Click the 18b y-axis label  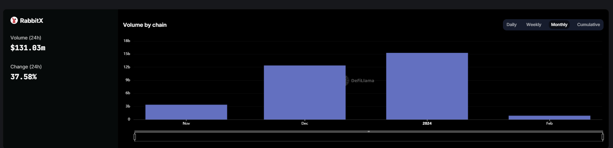[127, 41]
